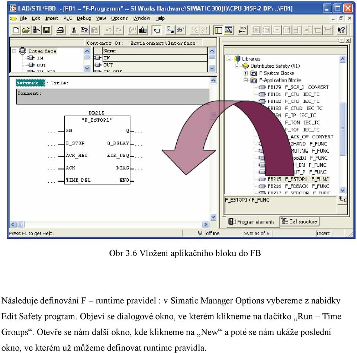357x353 pixels.
Task: Collapse the Libraries tree node
Action: (x=229, y=59)
